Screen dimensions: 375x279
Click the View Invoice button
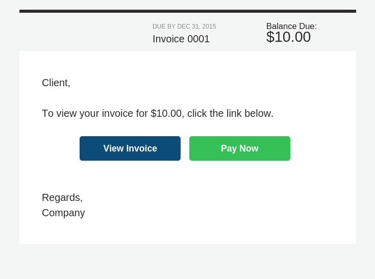point(130,148)
